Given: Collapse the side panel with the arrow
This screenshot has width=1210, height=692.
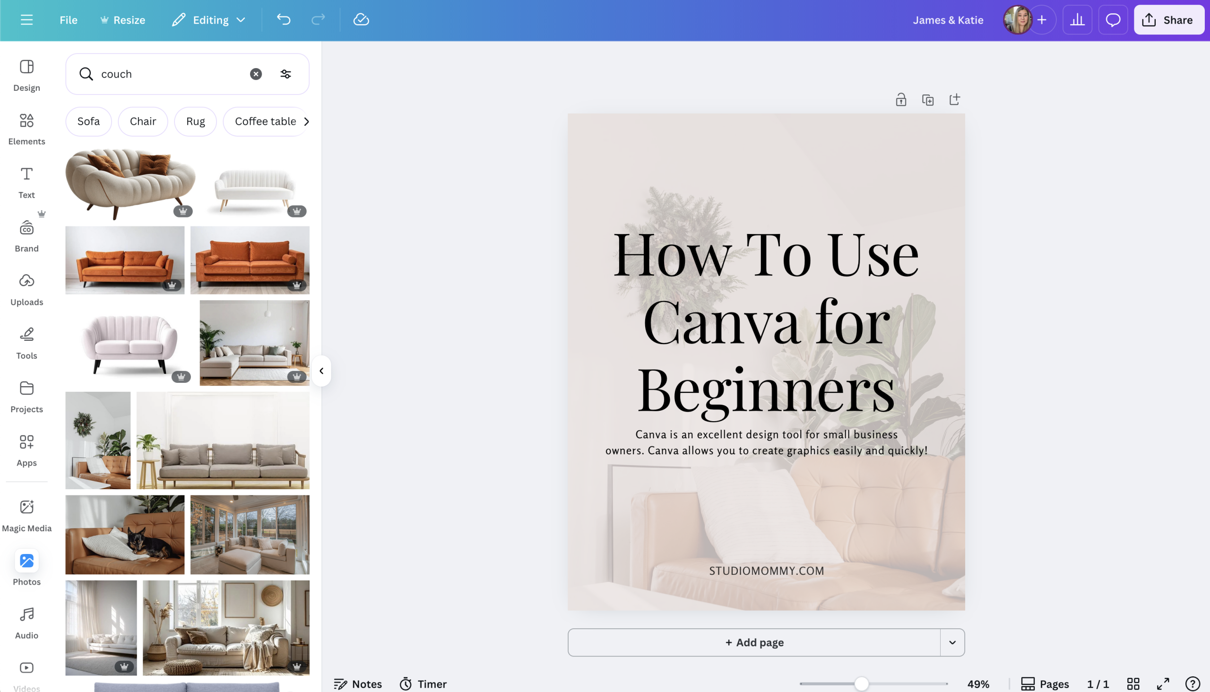Looking at the screenshot, I should click(x=321, y=371).
